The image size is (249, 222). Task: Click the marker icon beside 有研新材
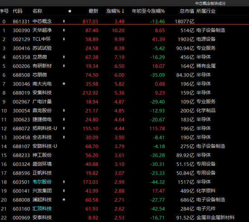tap(64, 66)
